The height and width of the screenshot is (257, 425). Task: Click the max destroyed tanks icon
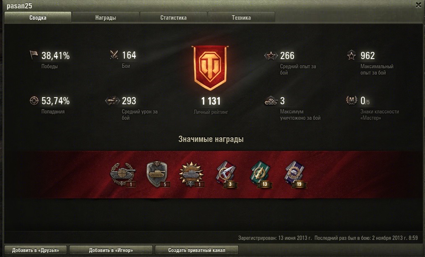(271, 100)
